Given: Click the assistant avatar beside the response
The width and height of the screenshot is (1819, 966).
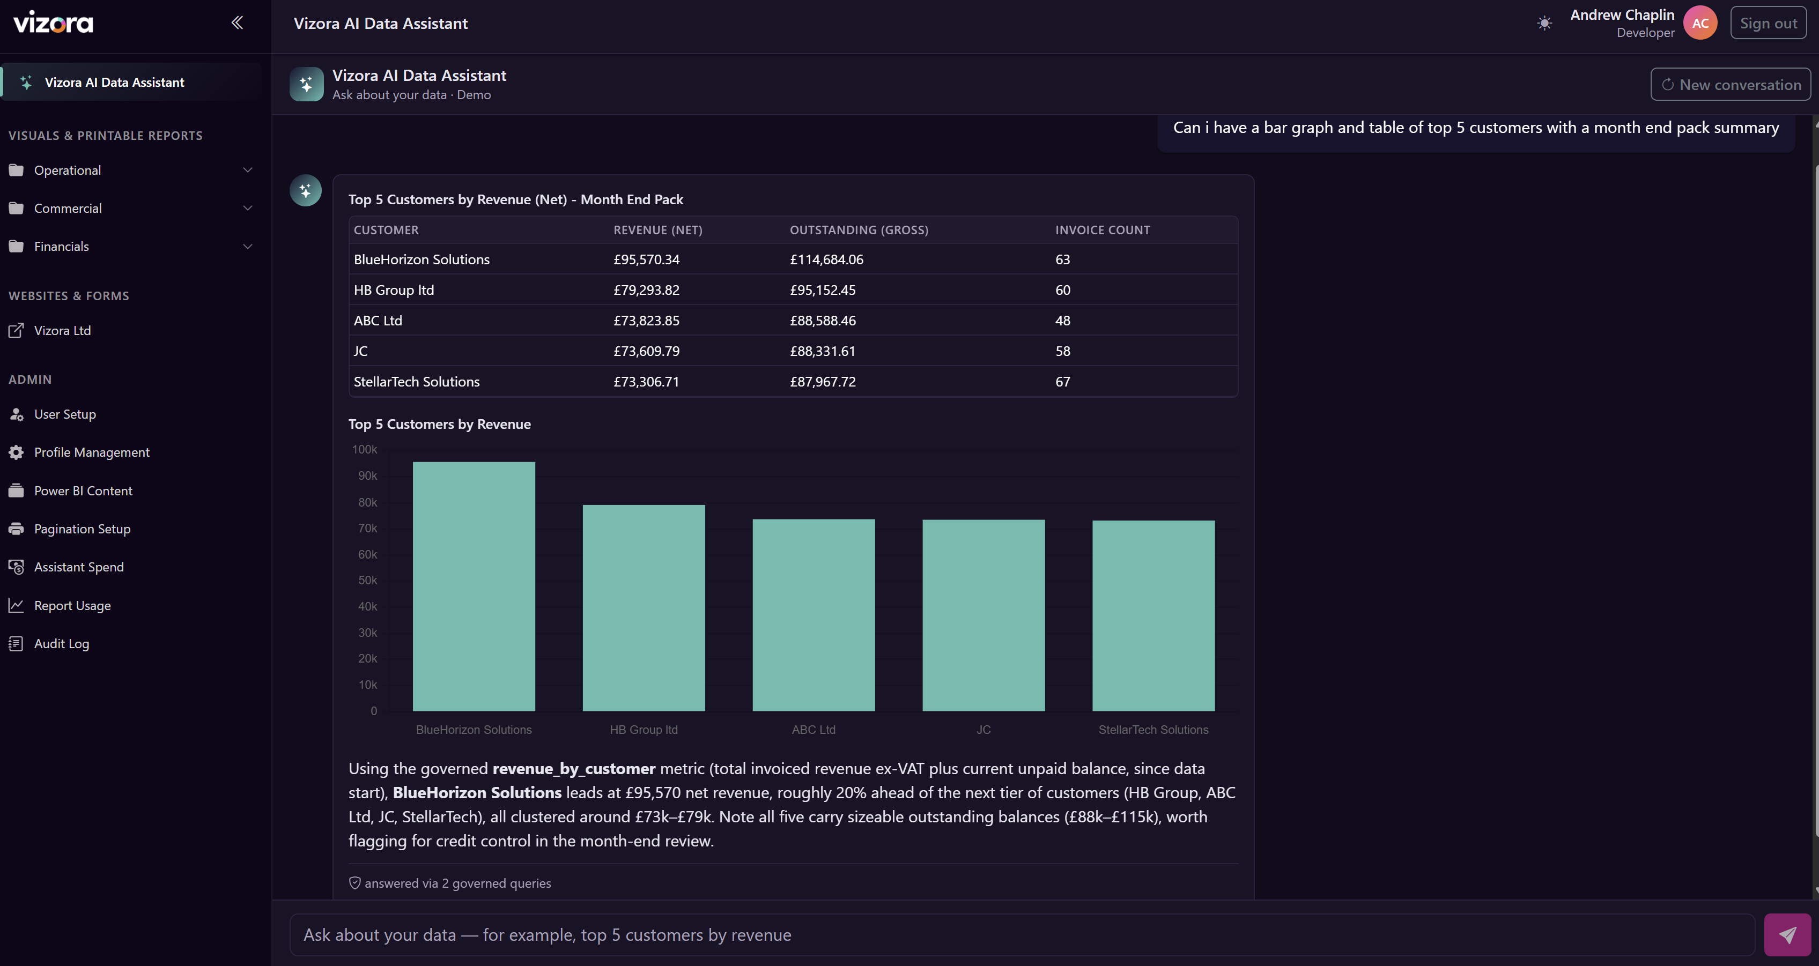Looking at the screenshot, I should (306, 191).
